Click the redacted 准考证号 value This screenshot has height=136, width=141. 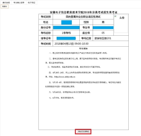coord(66,38)
